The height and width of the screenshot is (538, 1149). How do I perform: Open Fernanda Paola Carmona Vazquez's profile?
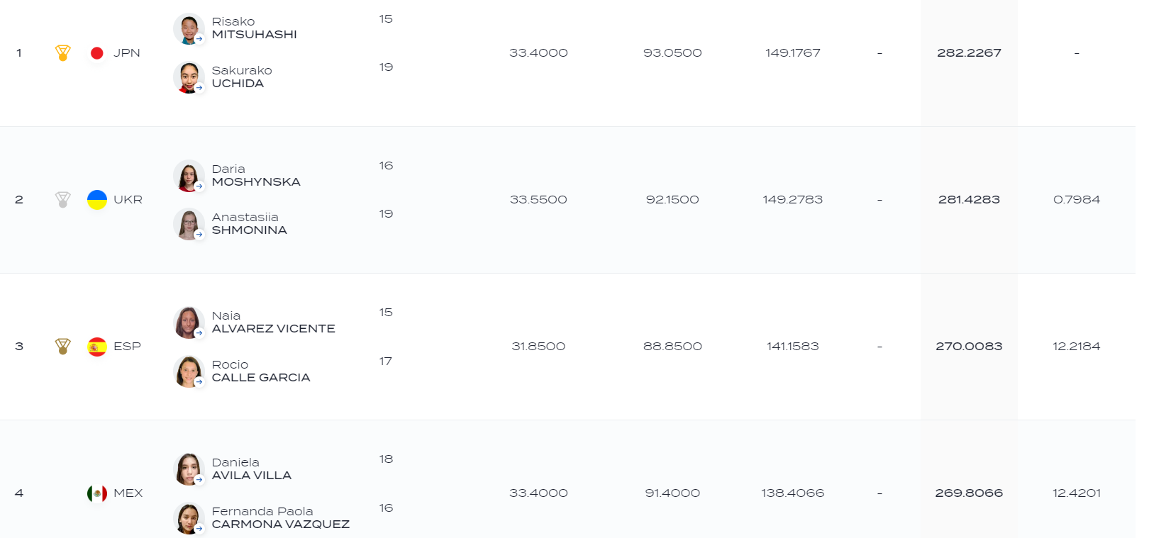tap(281, 518)
